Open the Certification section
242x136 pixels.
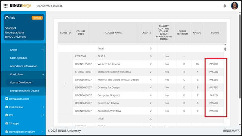click(16, 107)
